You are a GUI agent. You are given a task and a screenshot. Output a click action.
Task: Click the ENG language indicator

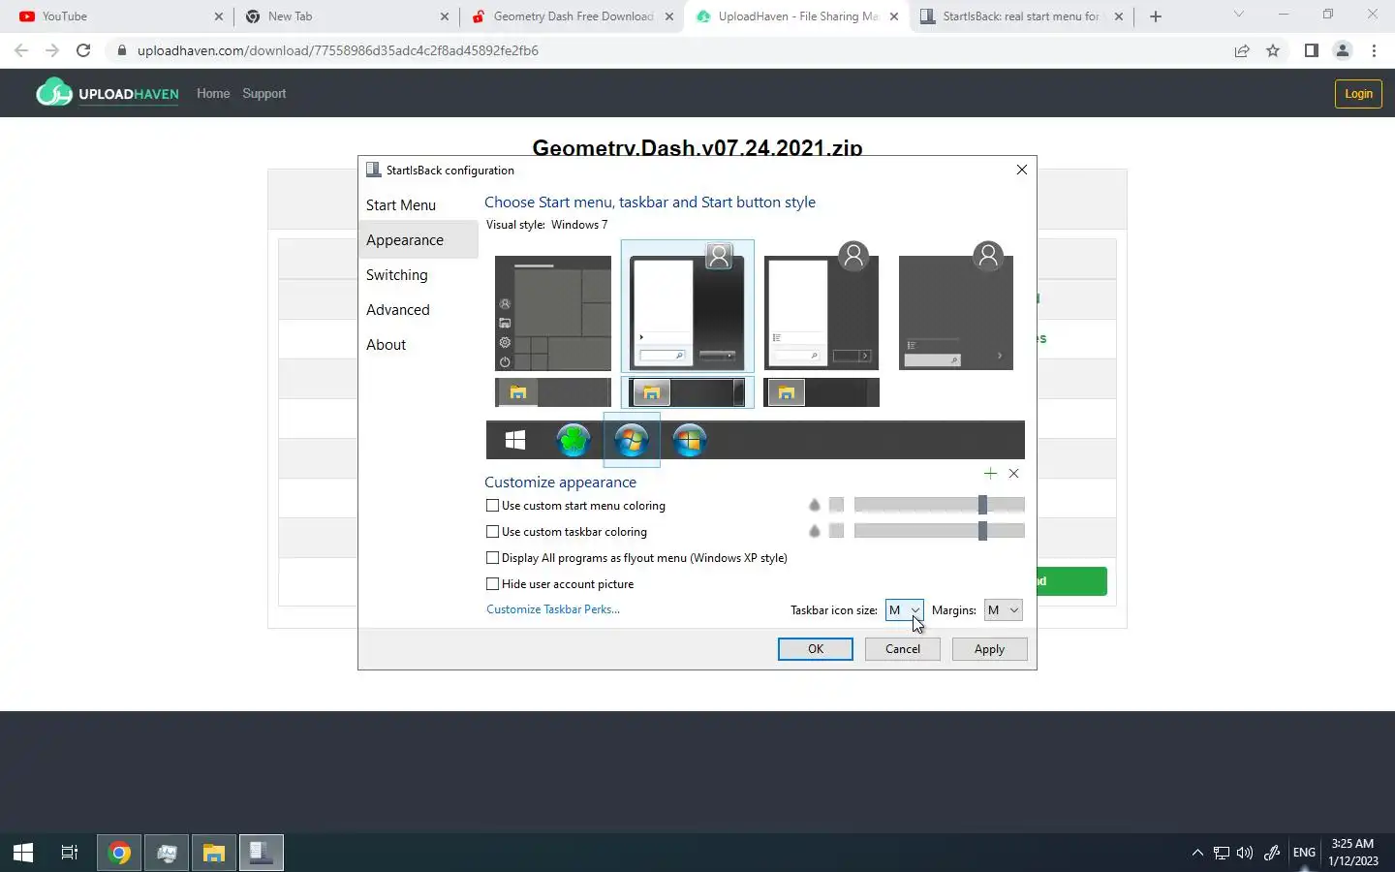tap(1304, 853)
